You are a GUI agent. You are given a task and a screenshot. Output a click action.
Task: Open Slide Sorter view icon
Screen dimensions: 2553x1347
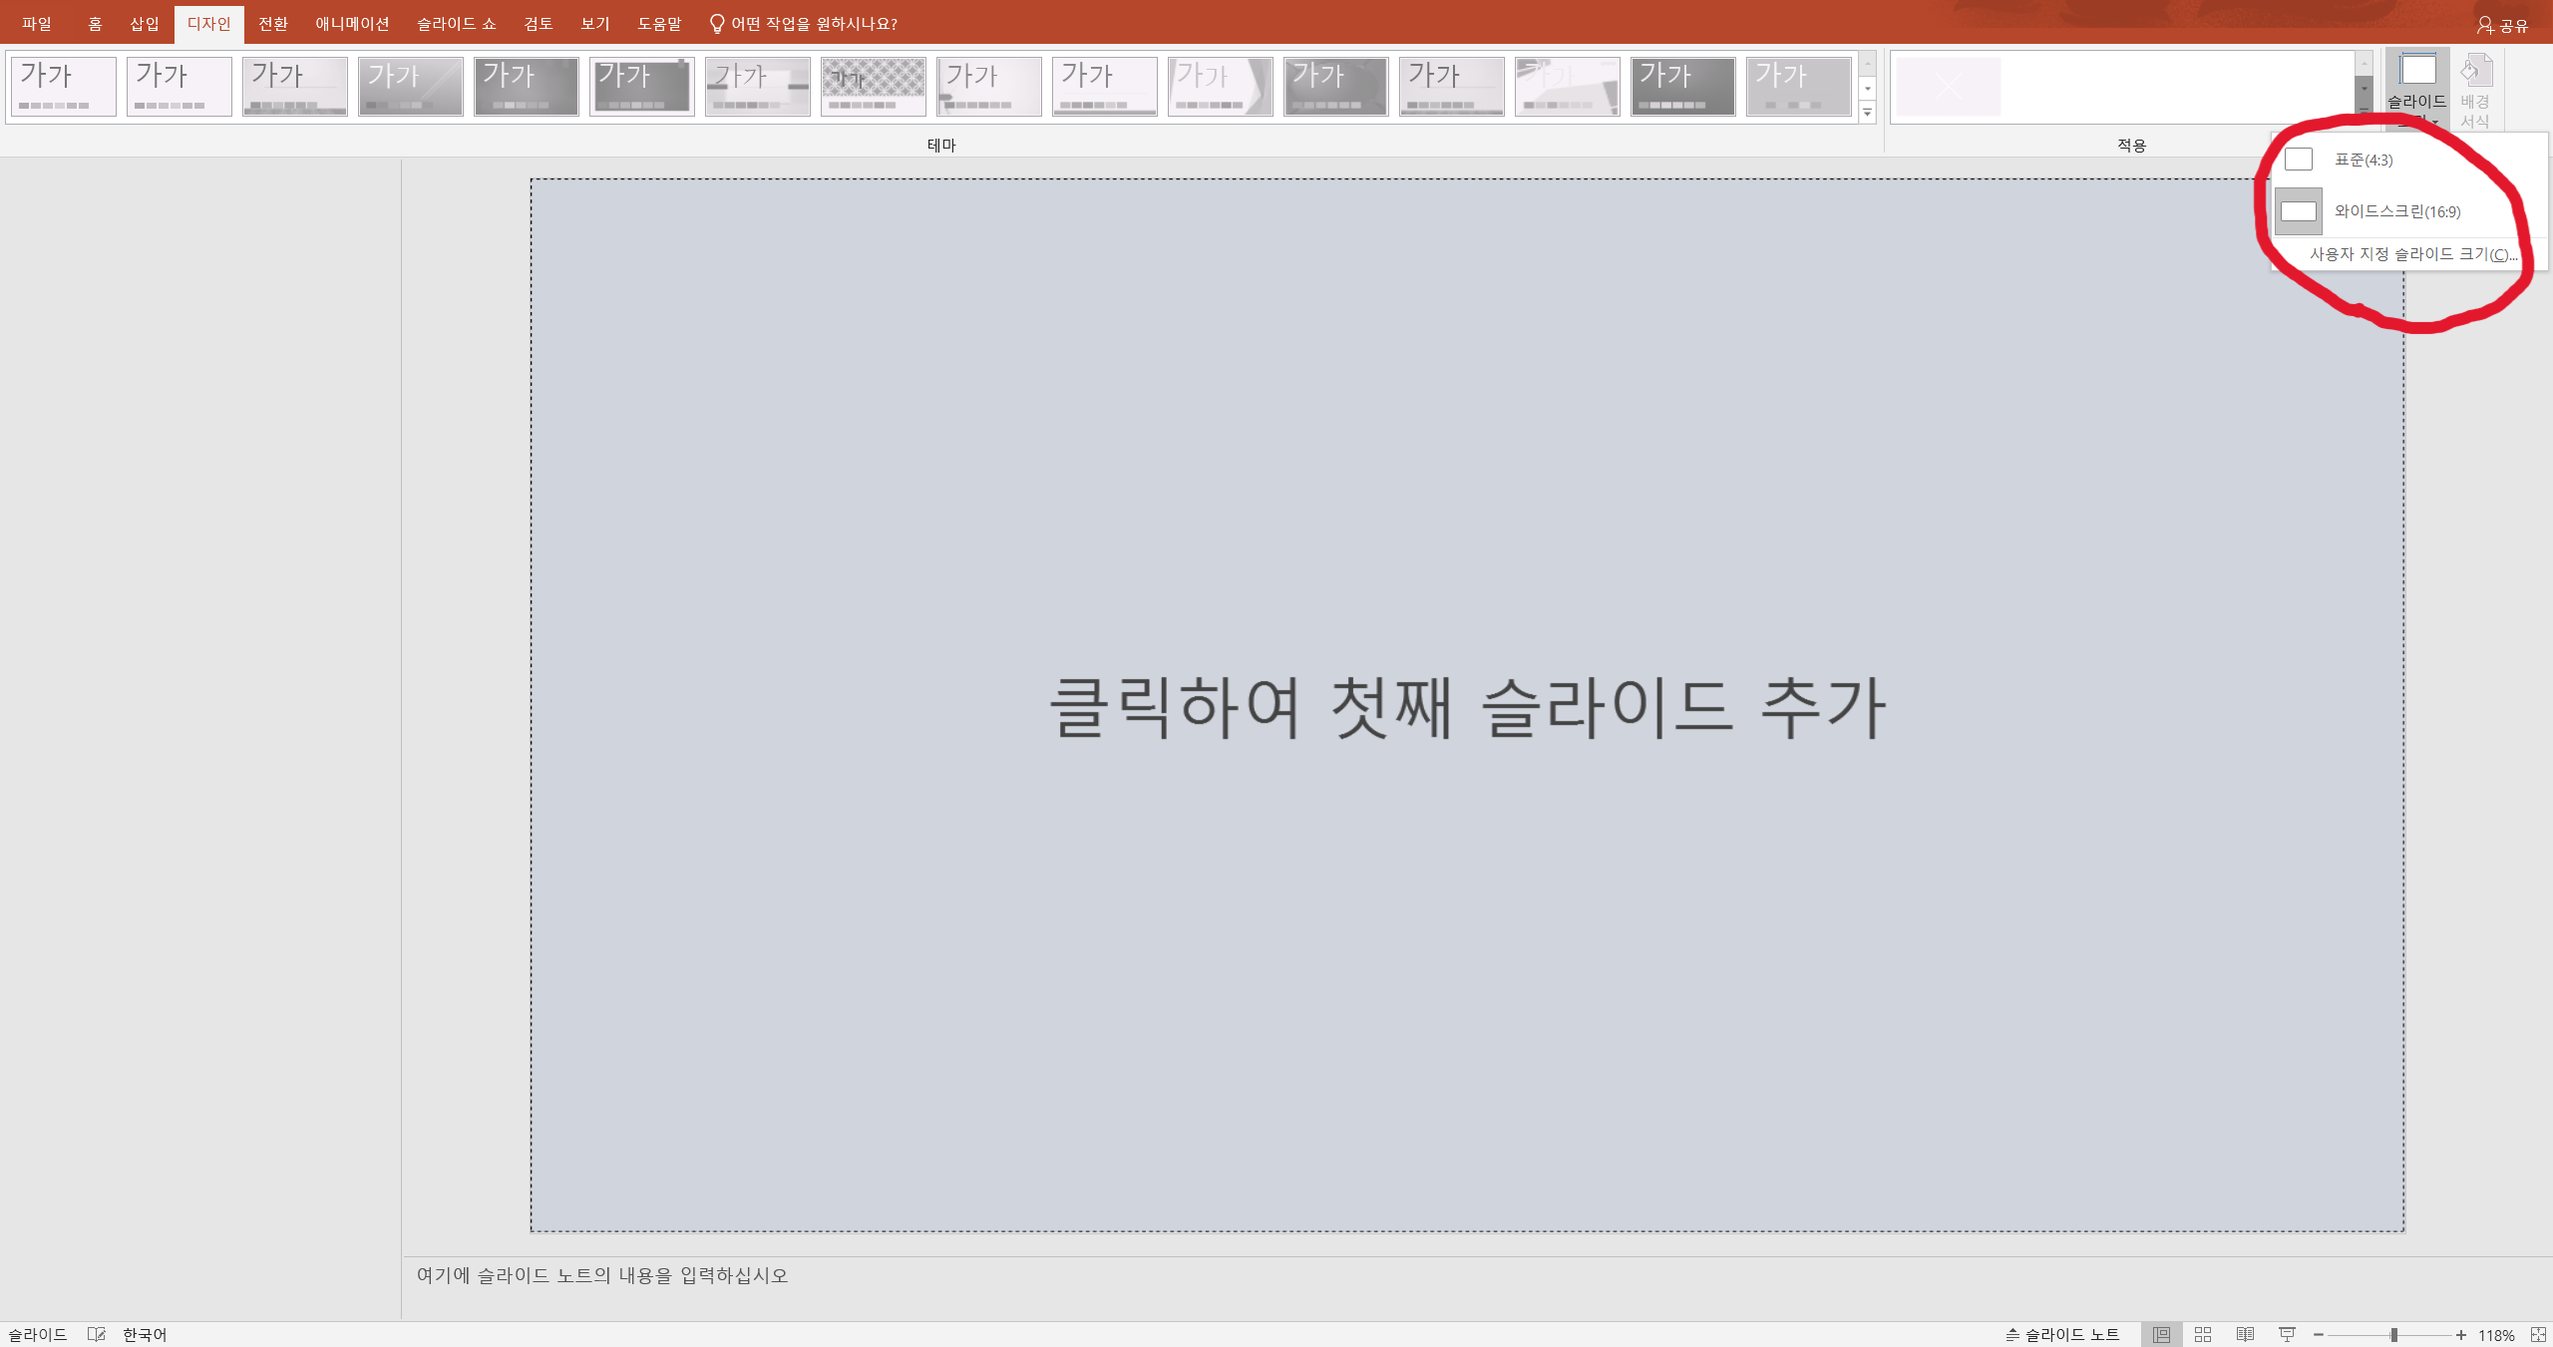click(2203, 1335)
